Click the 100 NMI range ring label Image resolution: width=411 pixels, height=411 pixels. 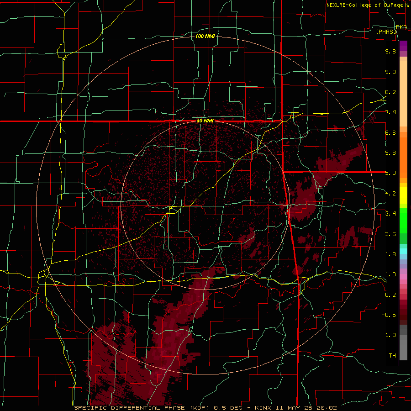(x=205, y=36)
